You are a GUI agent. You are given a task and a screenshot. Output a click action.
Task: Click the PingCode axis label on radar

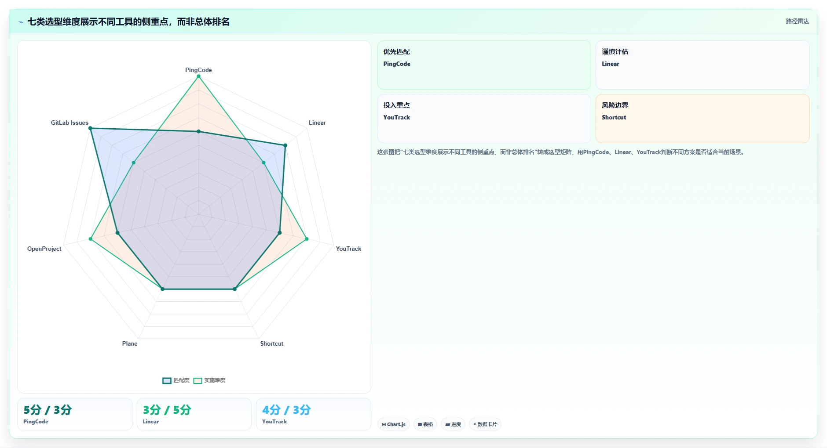coord(198,70)
